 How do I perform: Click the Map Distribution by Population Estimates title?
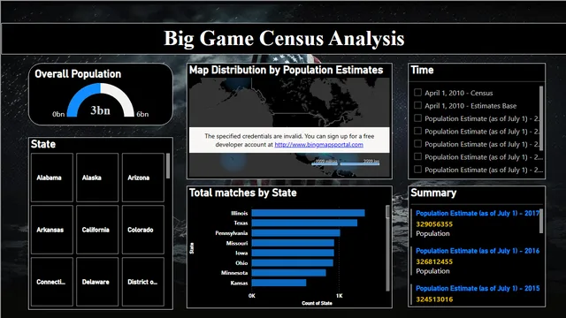pos(286,70)
